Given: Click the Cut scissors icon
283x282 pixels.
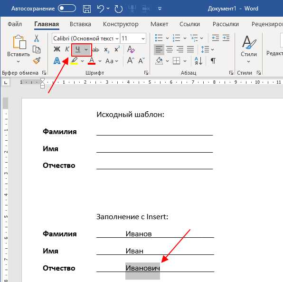Looking at the screenshot, I should coord(37,39).
